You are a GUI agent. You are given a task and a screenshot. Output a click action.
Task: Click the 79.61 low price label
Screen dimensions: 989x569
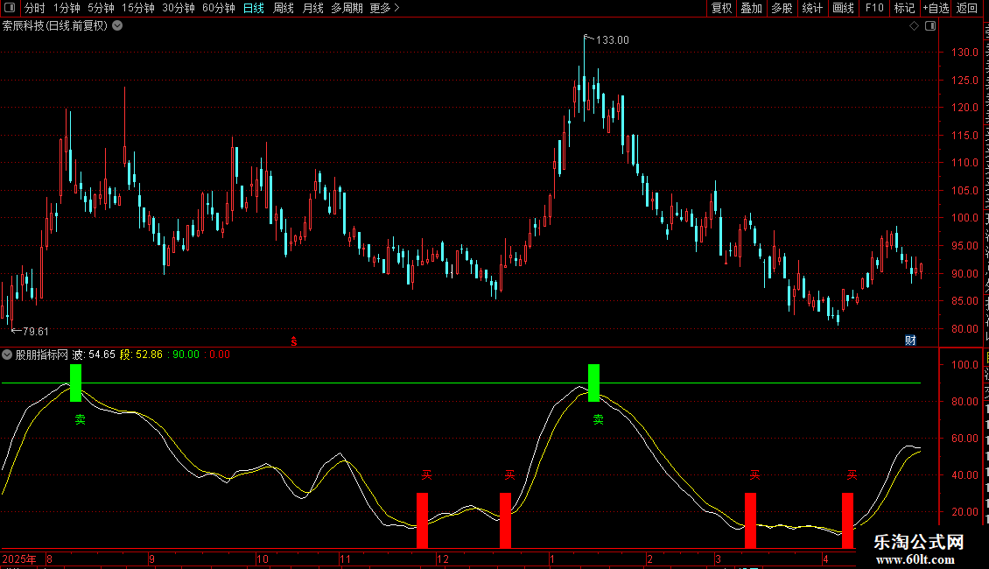click(x=35, y=331)
